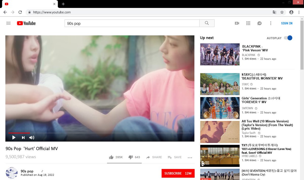Open the TXT 0X1=LOVESONG thumbnail
Viewport: 304px width, 180px height.
pos(220,156)
